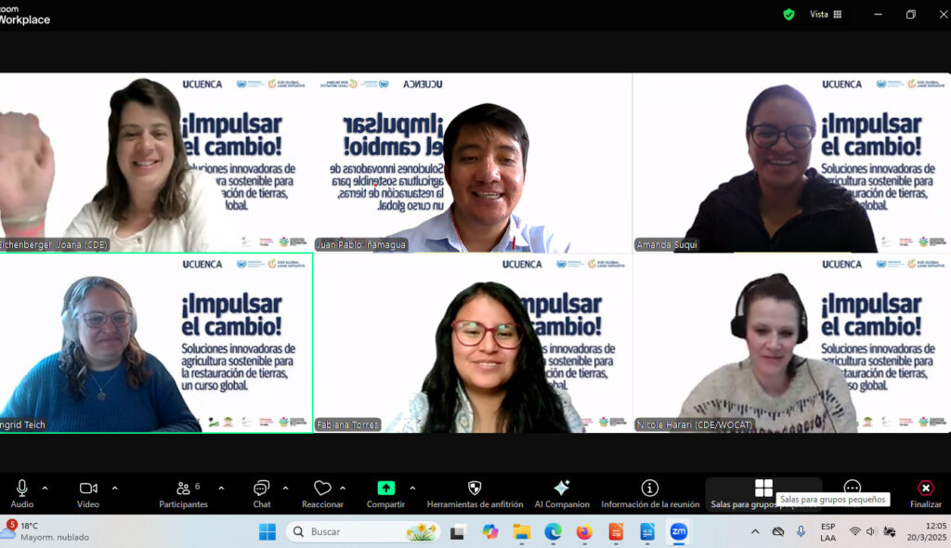Select Ingrid Teich's video tile
The height and width of the screenshot is (548, 951).
156,343
